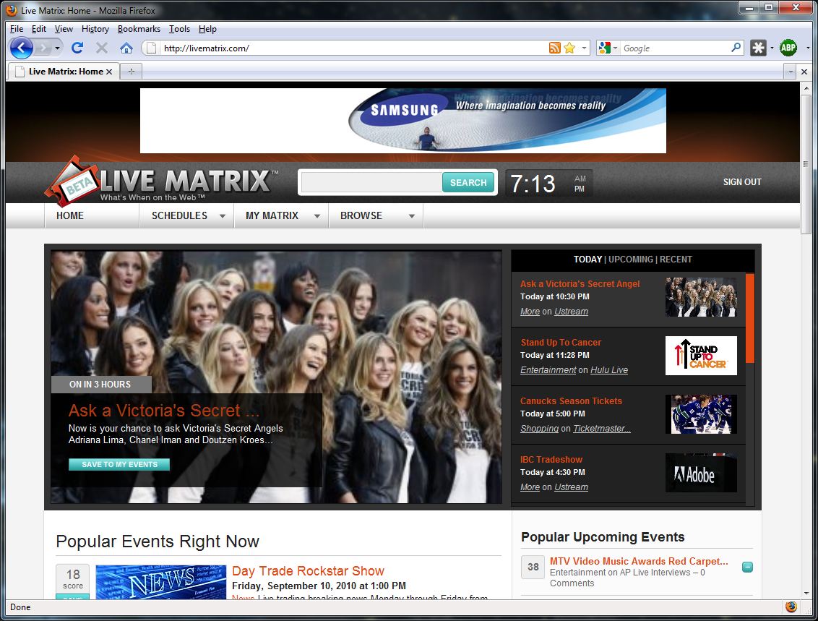The image size is (818, 621).
Task: Open MTV Video Music Awards Red Carpet link
Action: pyautogui.click(x=639, y=561)
